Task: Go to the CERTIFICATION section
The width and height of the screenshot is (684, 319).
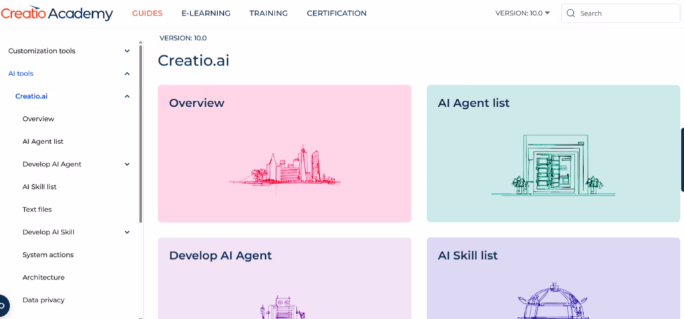Action: [x=337, y=13]
